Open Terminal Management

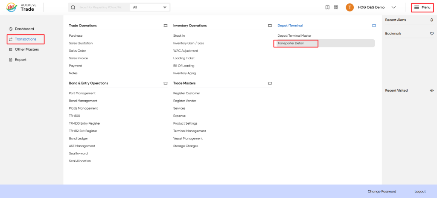tap(189, 131)
